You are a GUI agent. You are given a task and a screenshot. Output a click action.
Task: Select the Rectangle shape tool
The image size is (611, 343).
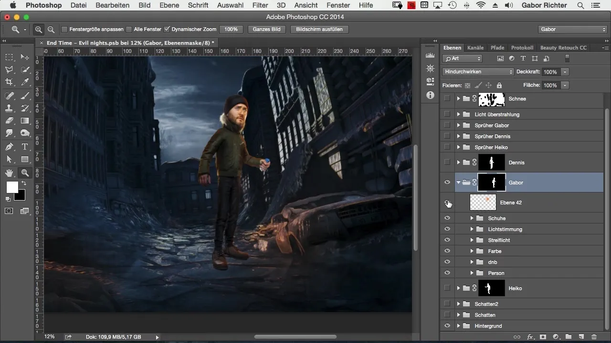pos(25,159)
